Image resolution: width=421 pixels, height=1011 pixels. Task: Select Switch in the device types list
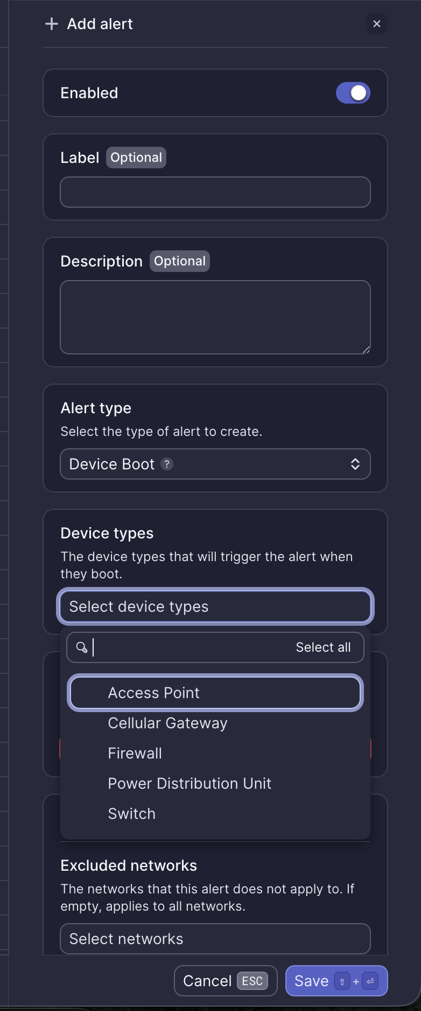131,814
